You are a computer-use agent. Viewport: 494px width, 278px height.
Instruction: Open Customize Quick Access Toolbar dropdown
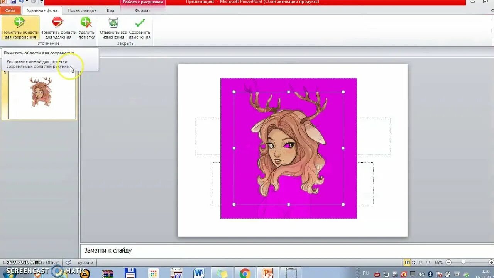click(x=41, y=2)
